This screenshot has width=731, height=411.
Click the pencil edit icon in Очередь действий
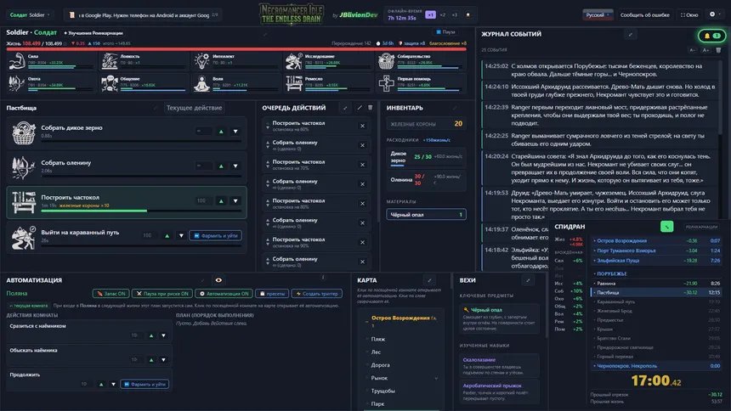[360, 108]
